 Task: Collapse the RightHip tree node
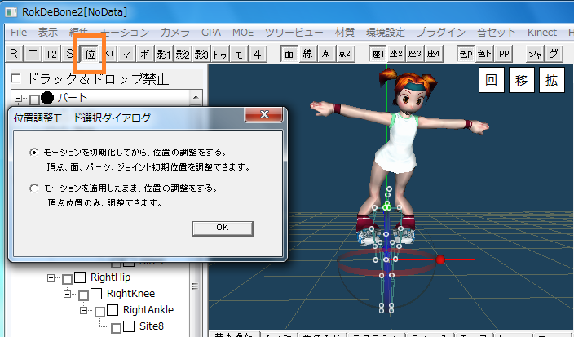(x=51, y=277)
